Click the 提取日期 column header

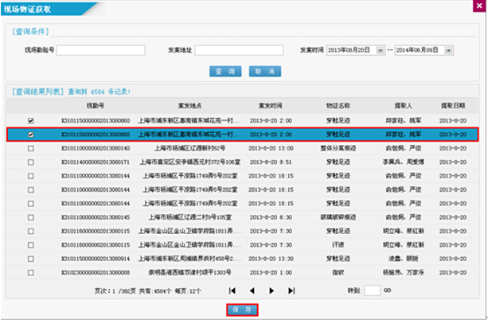click(x=453, y=106)
